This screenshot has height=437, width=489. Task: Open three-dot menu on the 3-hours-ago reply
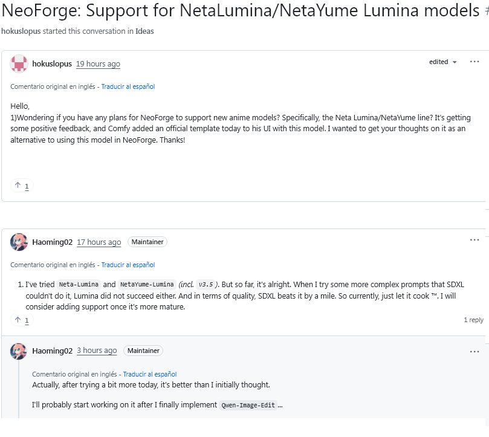pyautogui.click(x=474, y=351)
